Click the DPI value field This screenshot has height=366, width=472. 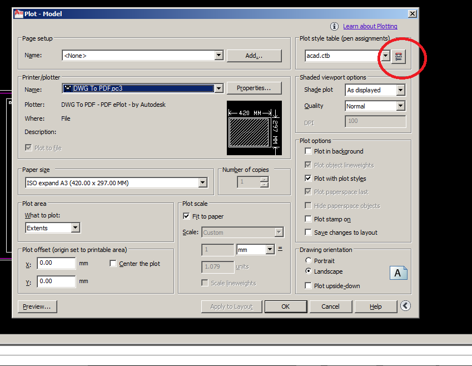click(375, 121)
